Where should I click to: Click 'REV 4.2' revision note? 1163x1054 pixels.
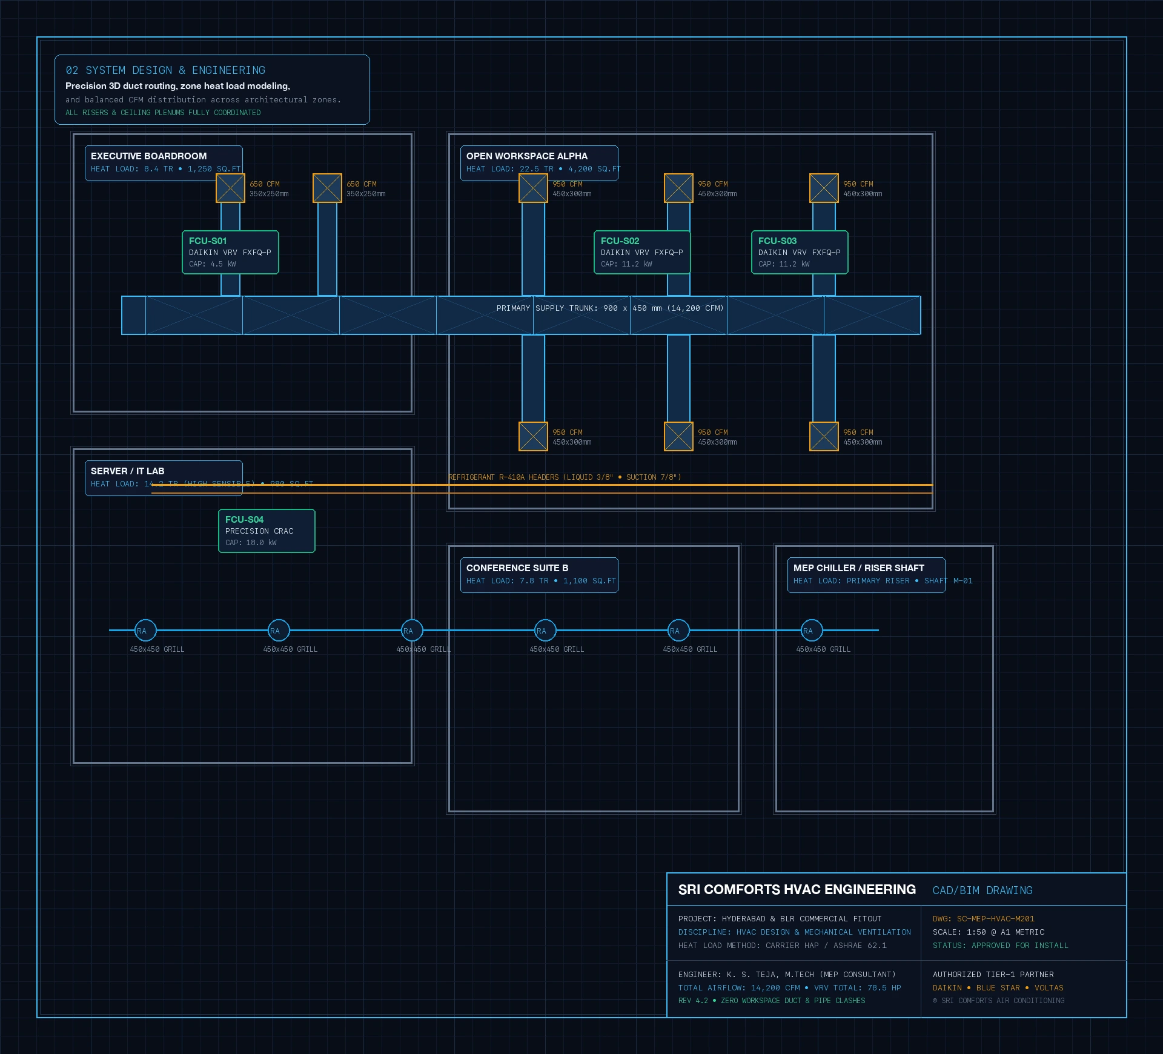(772, 1001)
